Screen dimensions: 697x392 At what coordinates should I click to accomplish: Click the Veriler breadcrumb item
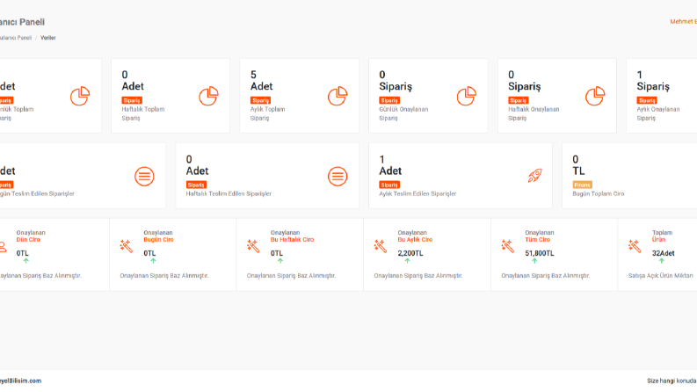(x=48, y=38)
